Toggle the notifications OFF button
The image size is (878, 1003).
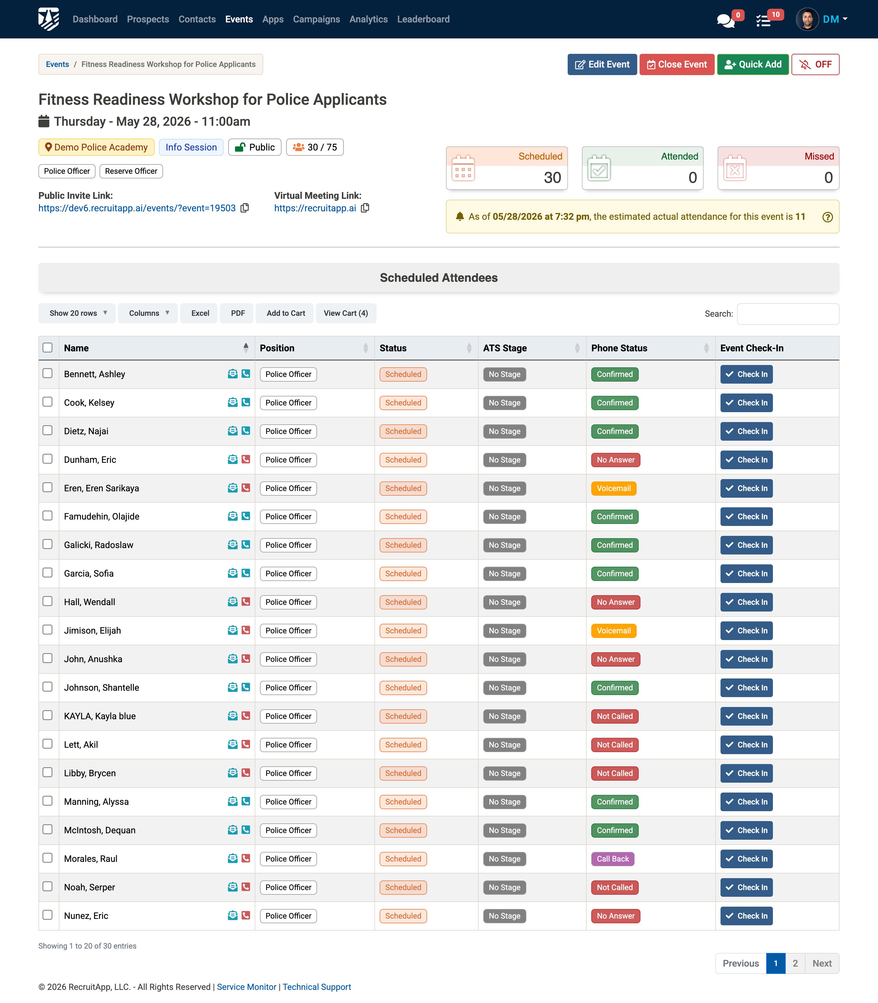pos(815,64)
